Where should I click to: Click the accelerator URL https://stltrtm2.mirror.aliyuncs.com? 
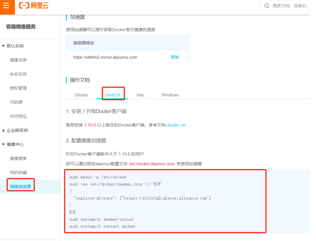105,57
